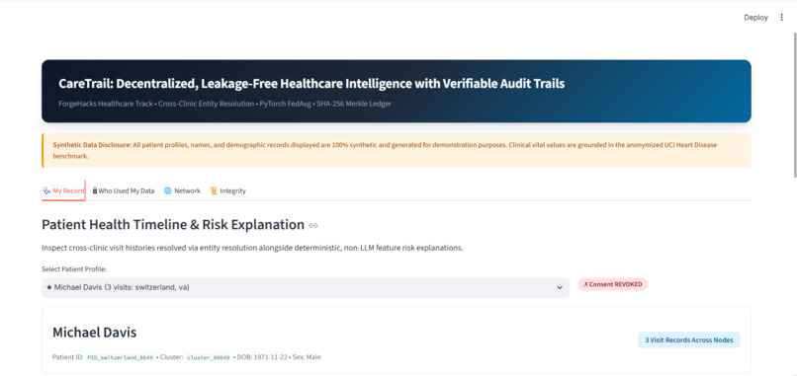Click the Michael Davis name heading
Image resolution: width=797 pixels, height=376 pixels.
(95, 333)
